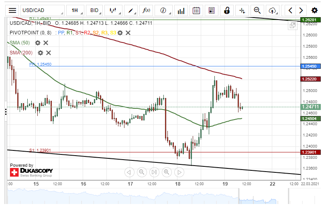Open the news panel icon
This screenshot has width=322, height=208.
tap(212, 10)
